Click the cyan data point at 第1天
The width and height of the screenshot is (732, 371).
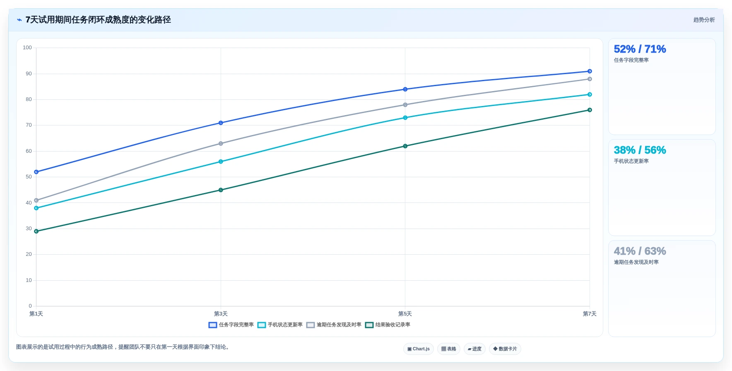[36, 208]
